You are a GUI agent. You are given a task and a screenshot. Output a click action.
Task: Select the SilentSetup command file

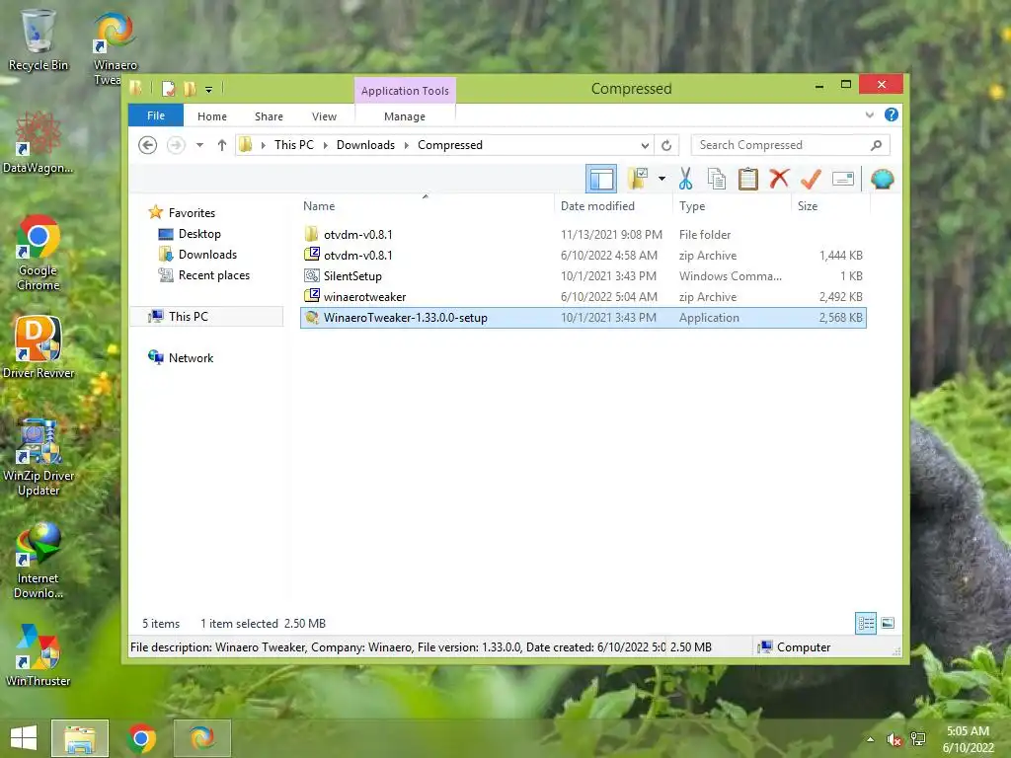tap(583, 276)
